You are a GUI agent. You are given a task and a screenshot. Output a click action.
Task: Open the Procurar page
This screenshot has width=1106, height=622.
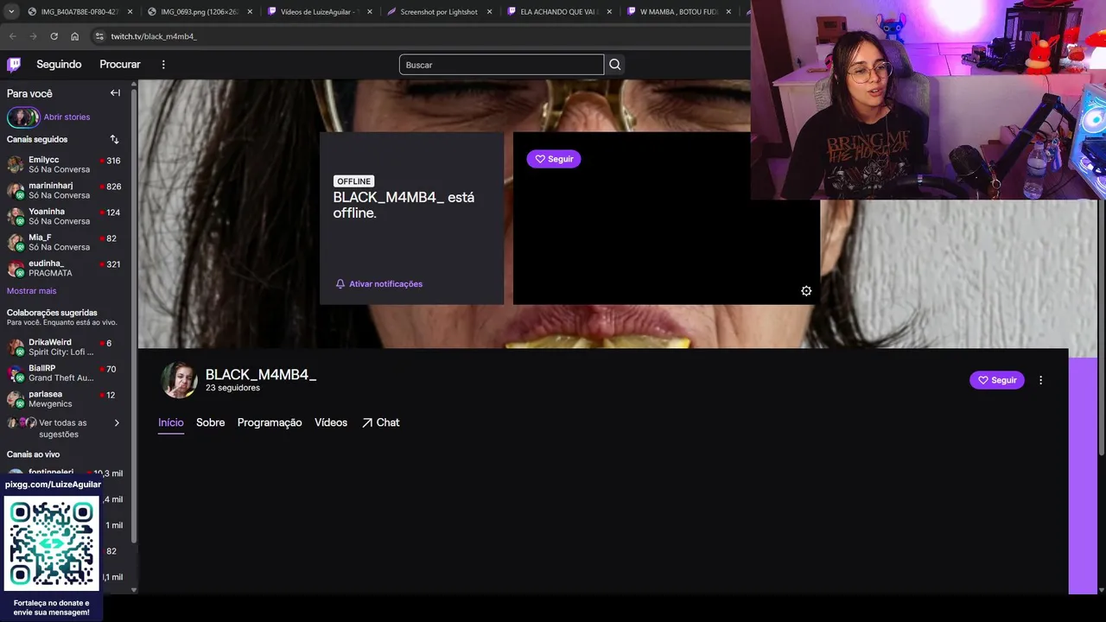click(x=119, y=64)
